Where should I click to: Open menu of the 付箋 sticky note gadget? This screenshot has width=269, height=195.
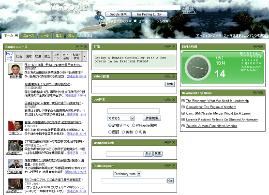(166, 46)
